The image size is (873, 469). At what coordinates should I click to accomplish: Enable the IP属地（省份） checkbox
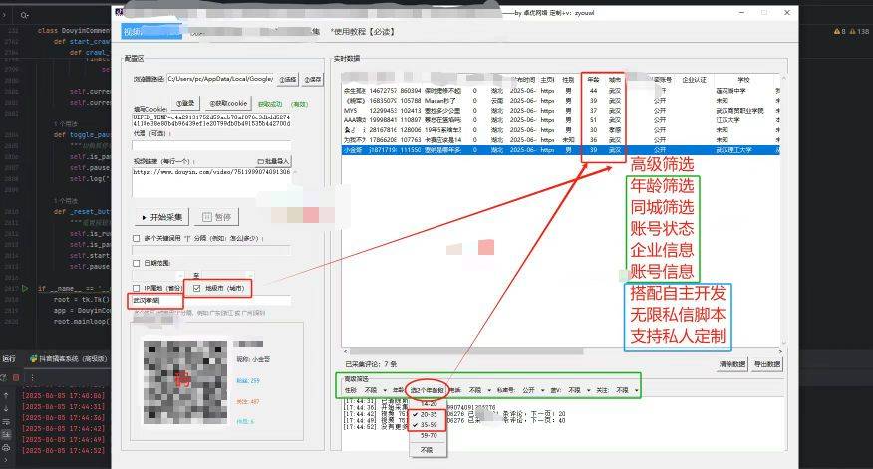click(x=136, y=288)
